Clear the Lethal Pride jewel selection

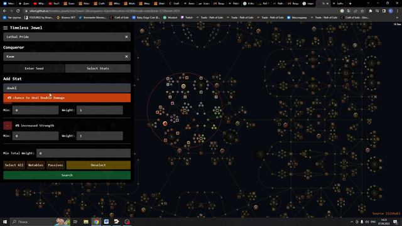tap(126, 37)
